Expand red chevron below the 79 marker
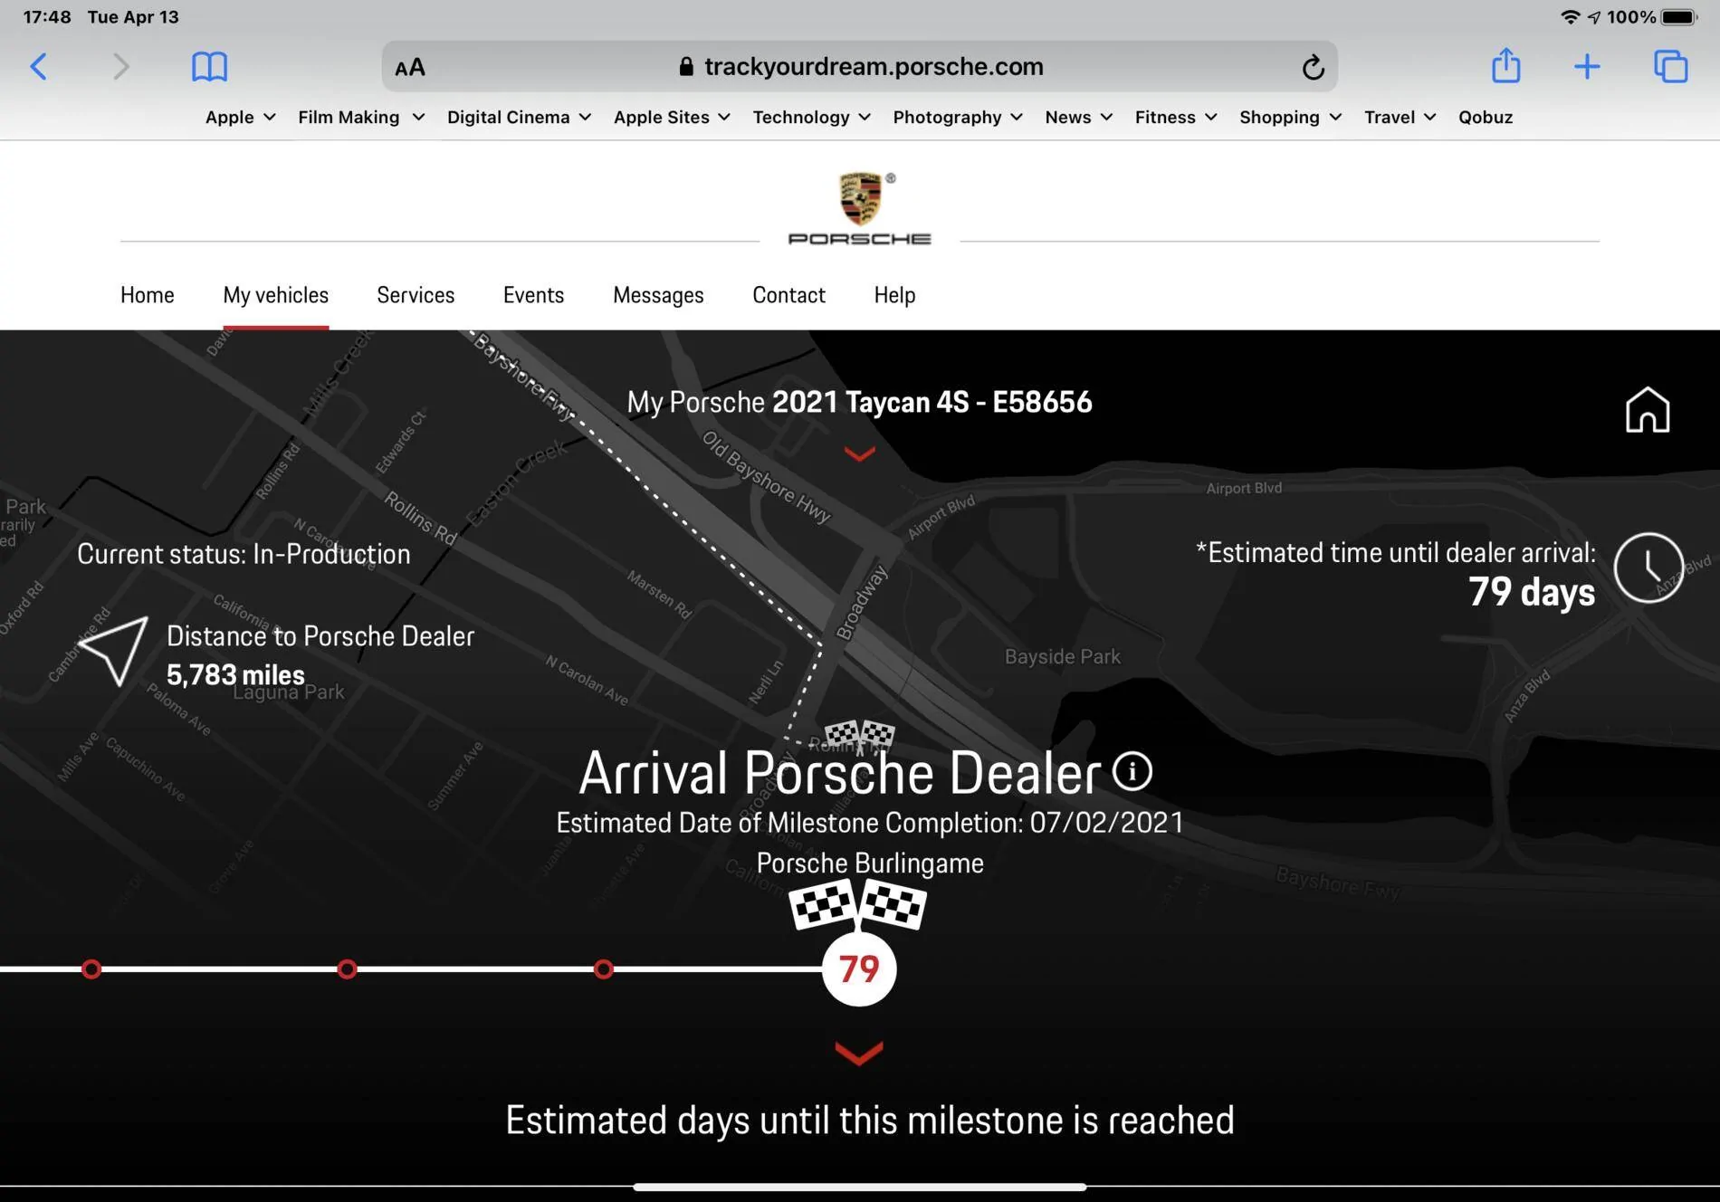1720x1202 pixels. [x=859, y=1054]
